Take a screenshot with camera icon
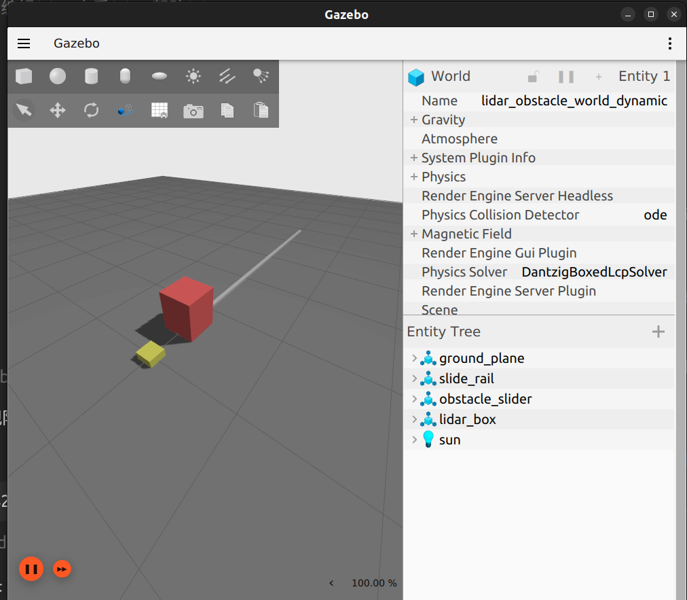The height and width of the screenshot is (600, 687). click(193, 111)
